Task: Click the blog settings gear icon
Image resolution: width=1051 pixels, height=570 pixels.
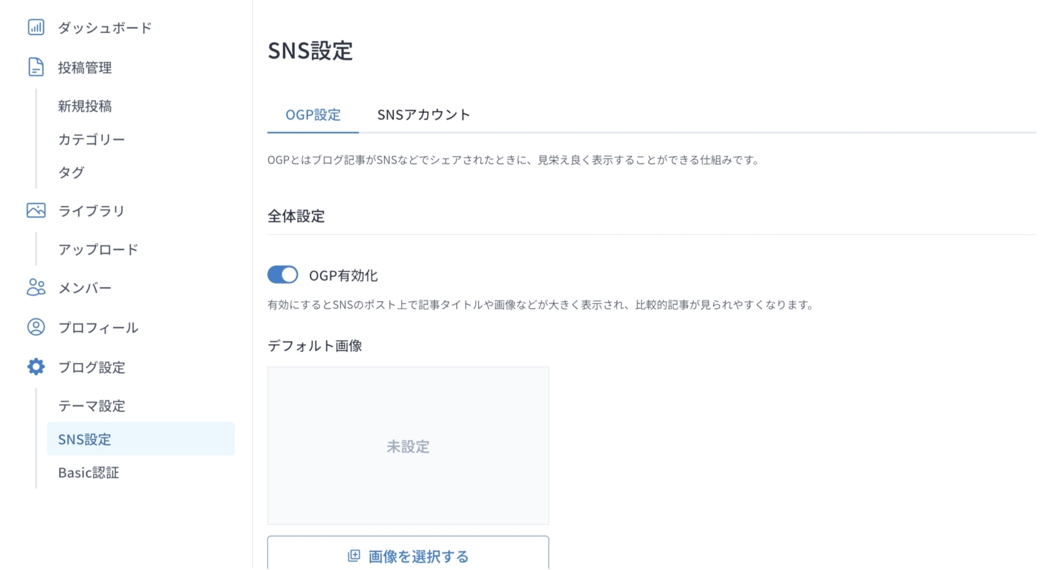Action: (36, 366)
